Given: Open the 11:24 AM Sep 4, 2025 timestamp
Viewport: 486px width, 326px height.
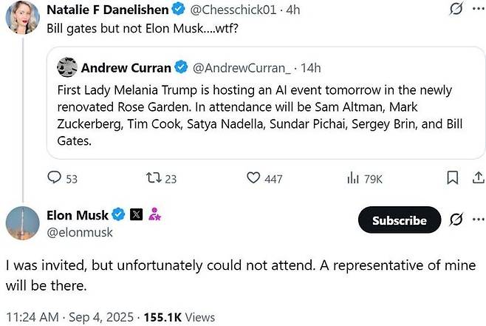Looking at the screenshot, I should point(69,317).
